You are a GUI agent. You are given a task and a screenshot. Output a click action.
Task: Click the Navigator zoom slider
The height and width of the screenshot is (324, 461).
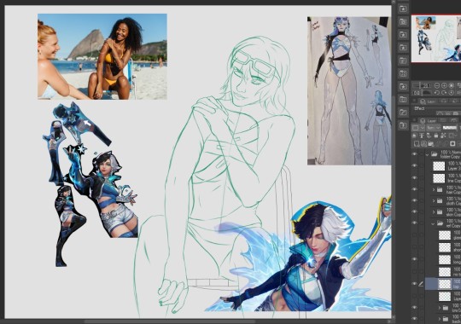[422, 85]
